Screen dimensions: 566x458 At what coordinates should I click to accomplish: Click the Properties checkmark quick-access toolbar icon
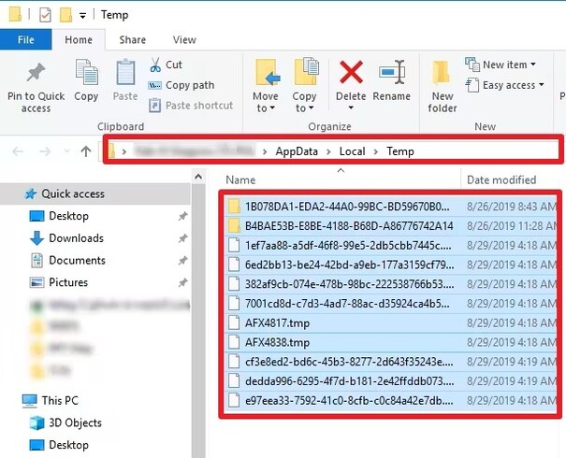[45, 15]
